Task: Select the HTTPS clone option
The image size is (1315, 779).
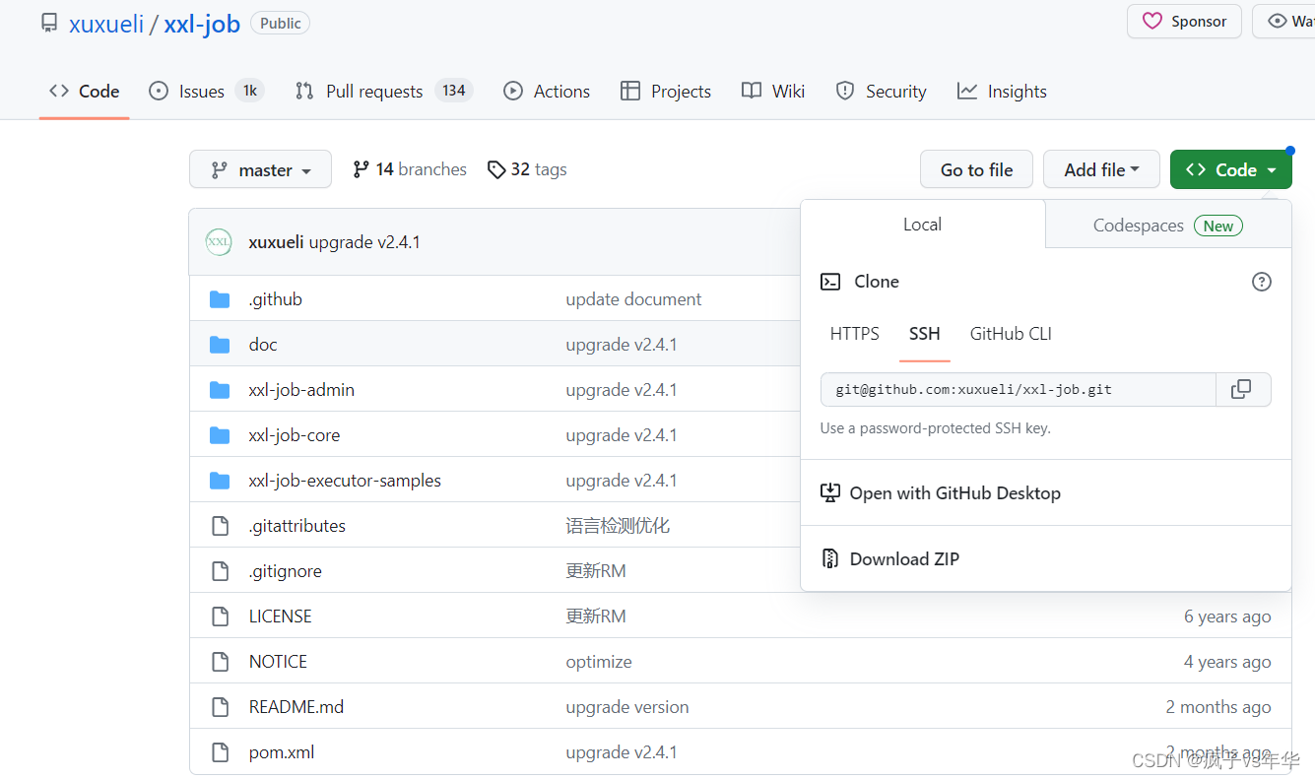Action: (855, 334)
